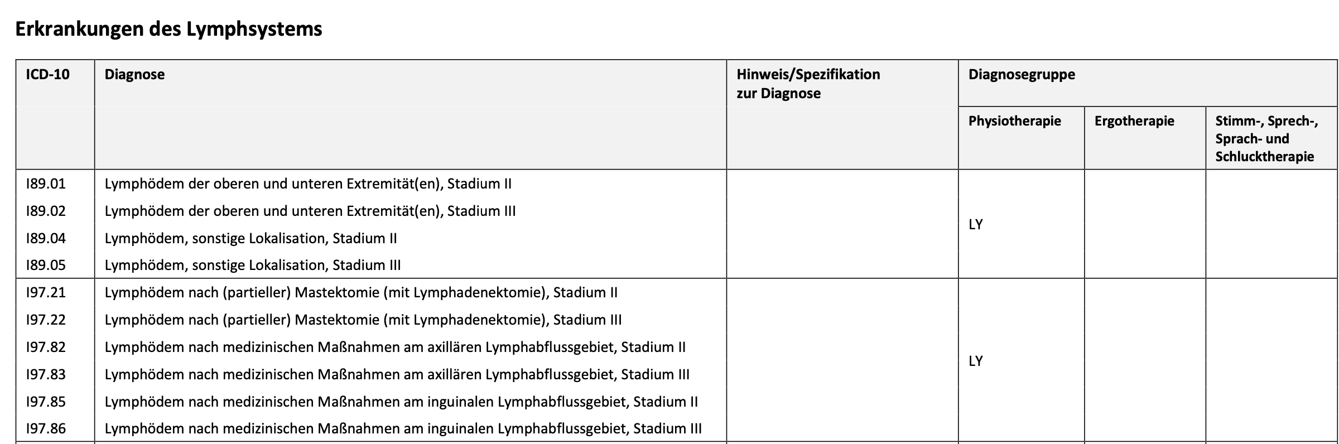Click the I89.02 code entry
The height and width of the screenshot is (444, 1339).
(x=46, y=211)
